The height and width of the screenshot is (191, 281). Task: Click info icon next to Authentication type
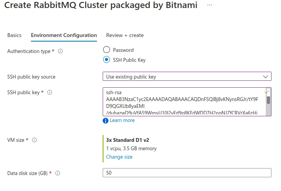[60, 51]
